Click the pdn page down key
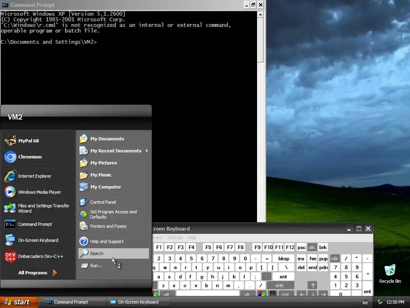The height and width of the screenshot is (308, 410). tap(324, 267)
